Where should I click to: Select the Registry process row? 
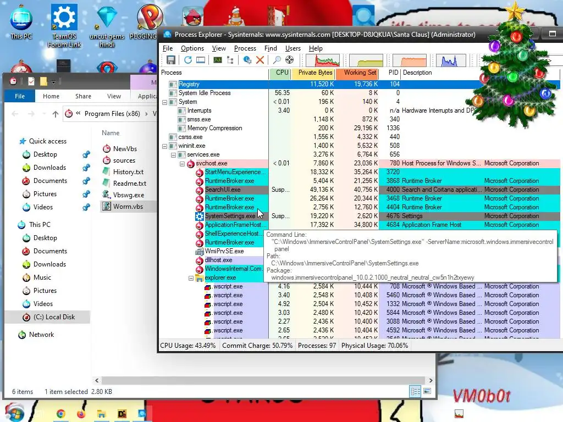[360, 84]
